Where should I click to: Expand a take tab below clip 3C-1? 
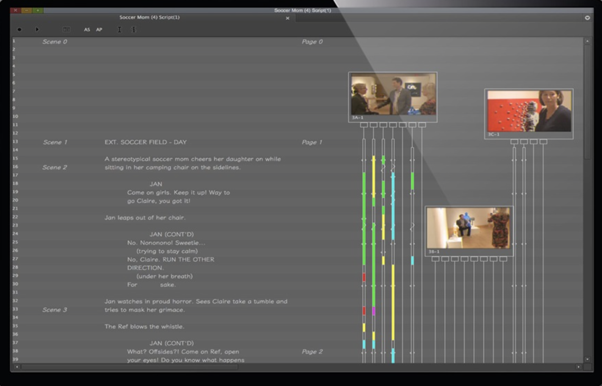click(515, 141)
